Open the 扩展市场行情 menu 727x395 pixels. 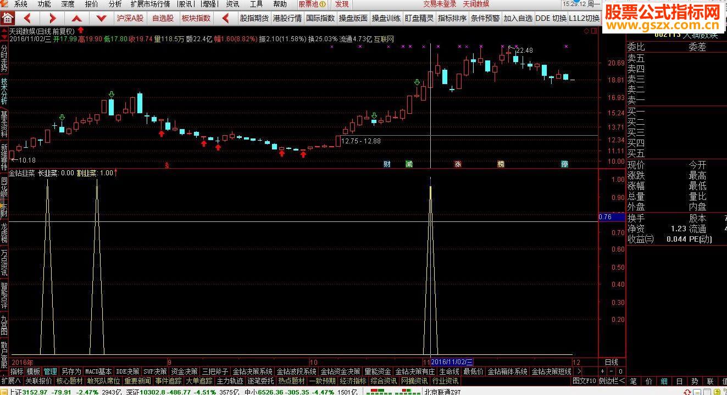coord(150,4)
